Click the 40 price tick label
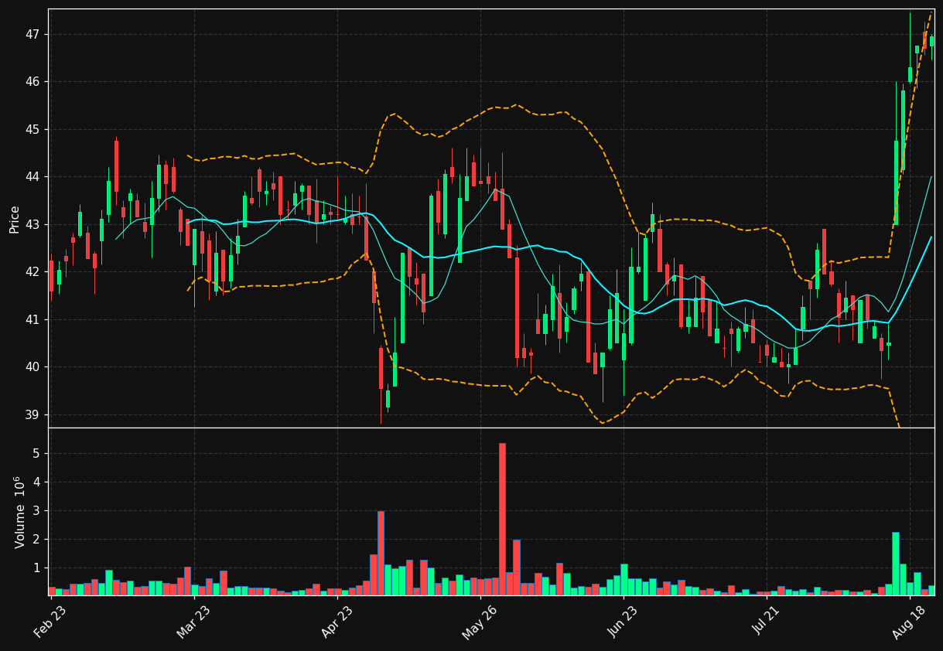The width and height of the screenshot is (943, 651). coord(33,367)
